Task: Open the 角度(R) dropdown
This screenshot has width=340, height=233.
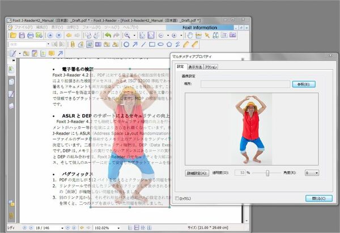Action: (312, 173)
